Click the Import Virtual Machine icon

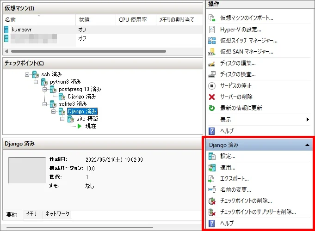(212, 18)
